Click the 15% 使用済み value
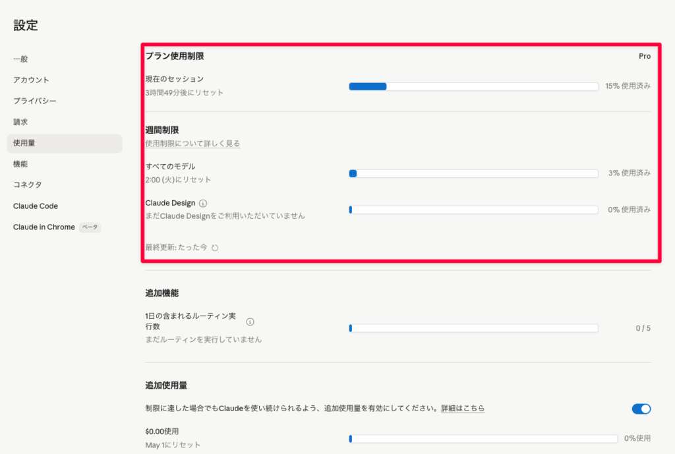Image resolution: width=675 pixels, height=454 pixels. 628,86
